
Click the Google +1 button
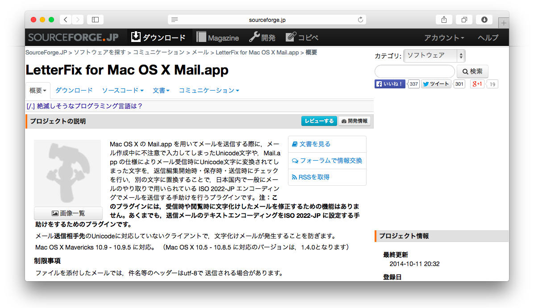coord(477,84)
